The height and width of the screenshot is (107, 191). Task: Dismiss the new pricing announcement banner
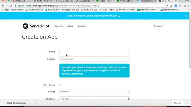click(x=186, y=16)
